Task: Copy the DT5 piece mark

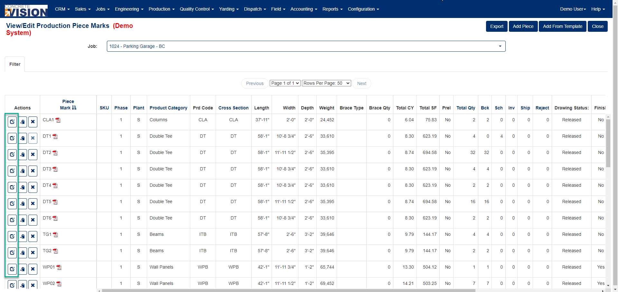Action: [x=23, y=204]
